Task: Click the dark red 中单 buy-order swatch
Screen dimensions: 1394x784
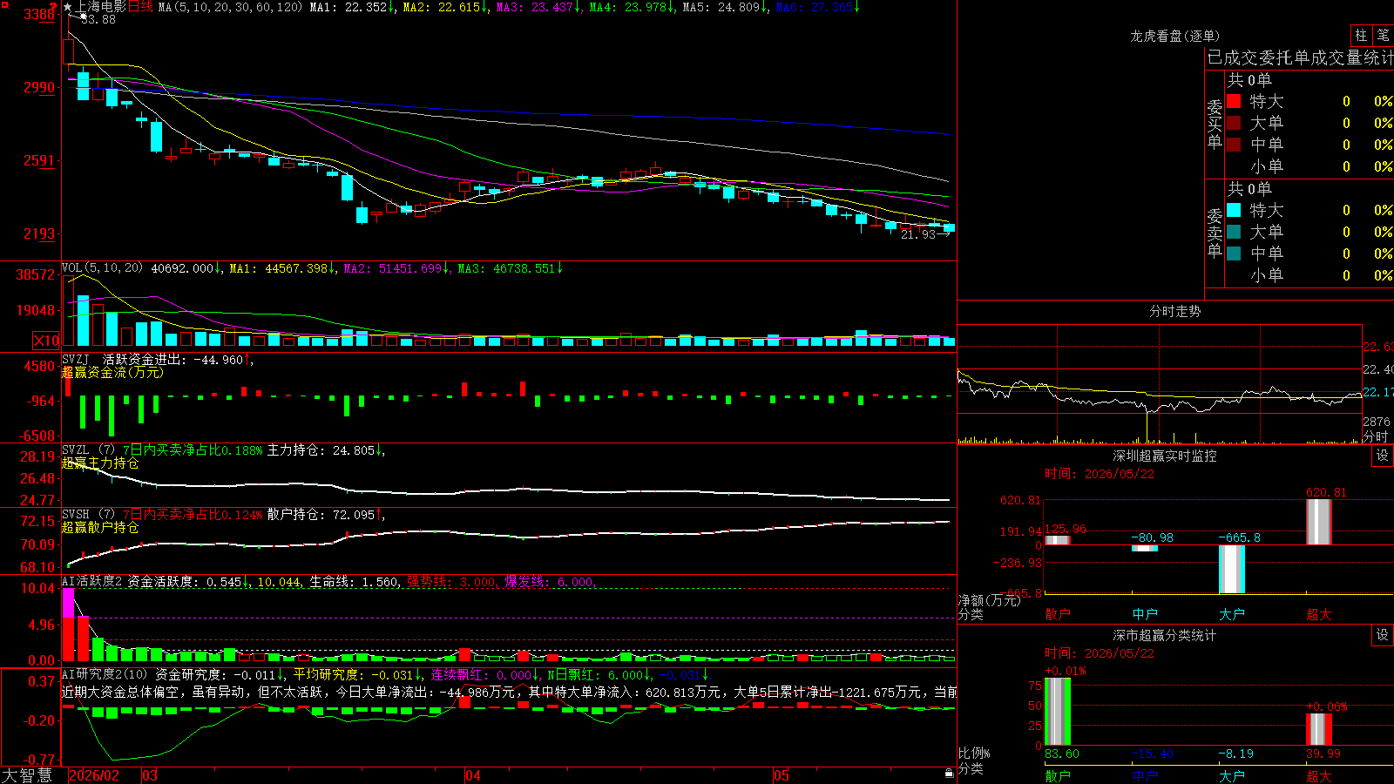Action: tap(1234, 144)
